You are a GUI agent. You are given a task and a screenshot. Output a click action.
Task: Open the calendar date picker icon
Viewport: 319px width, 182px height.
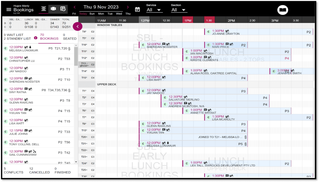[137, 9]
